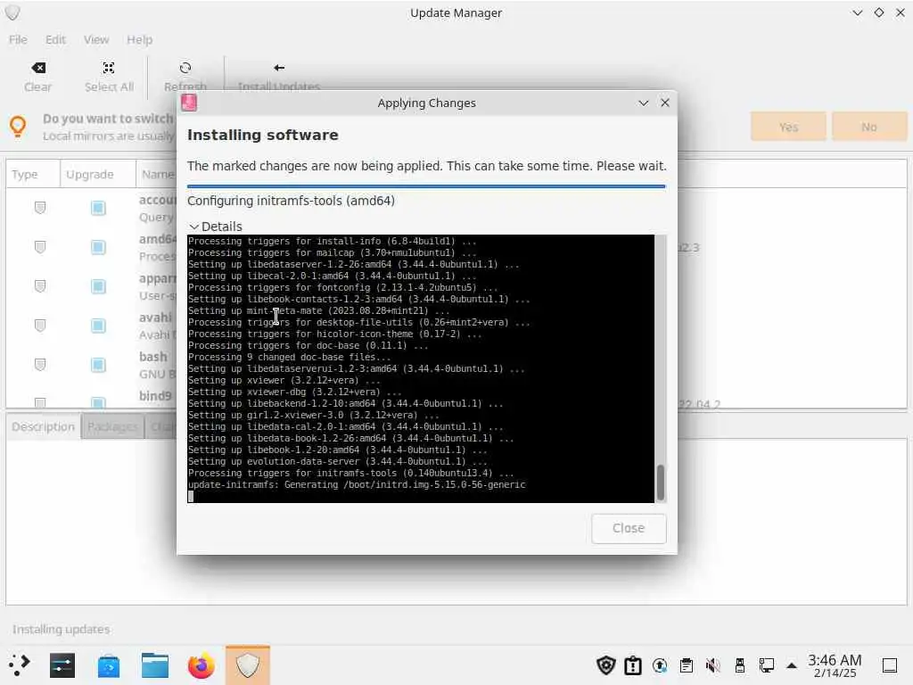Open the File menu

point(18,39)
